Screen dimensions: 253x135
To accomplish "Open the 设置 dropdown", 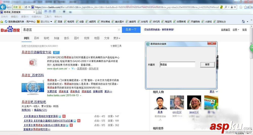I will coord(236,30).
